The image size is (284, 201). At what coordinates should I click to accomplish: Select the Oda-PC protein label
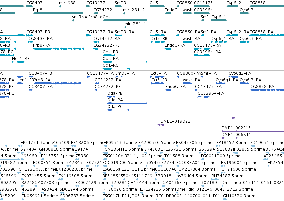coord(115,107)
